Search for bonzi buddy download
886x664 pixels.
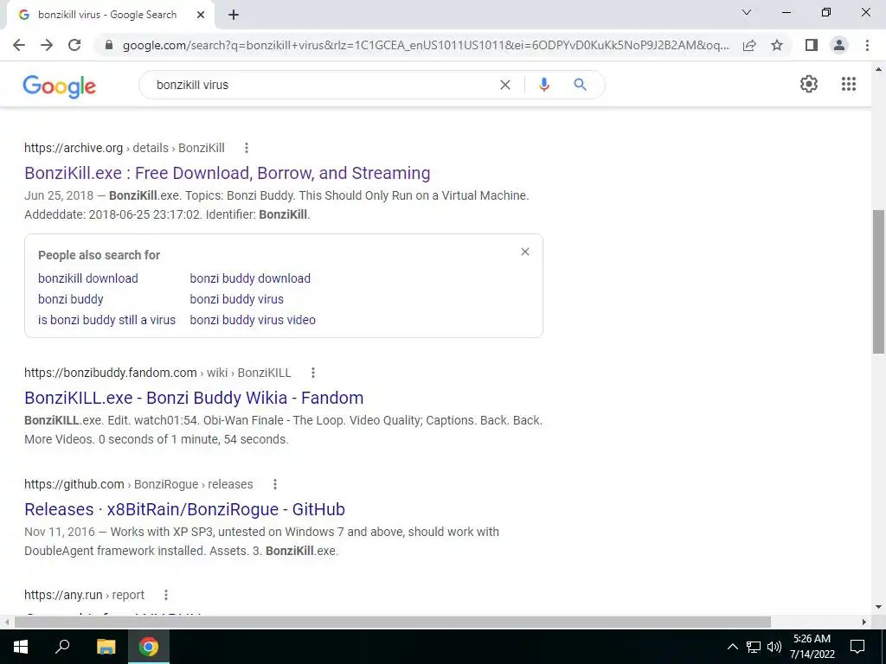[250, 278]
